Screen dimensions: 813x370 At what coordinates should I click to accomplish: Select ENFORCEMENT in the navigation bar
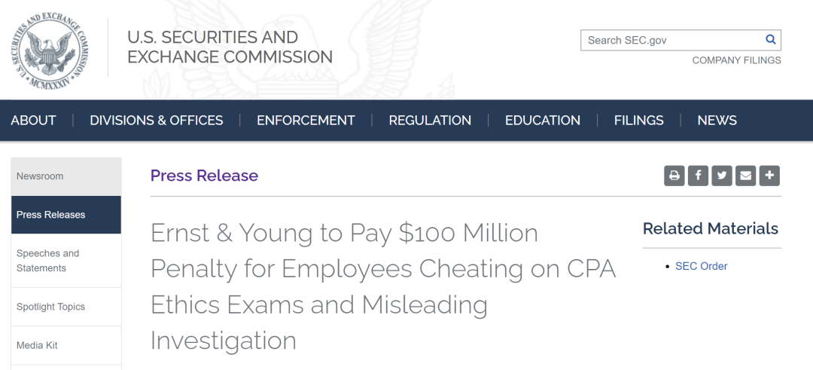(x=306, y=121)
